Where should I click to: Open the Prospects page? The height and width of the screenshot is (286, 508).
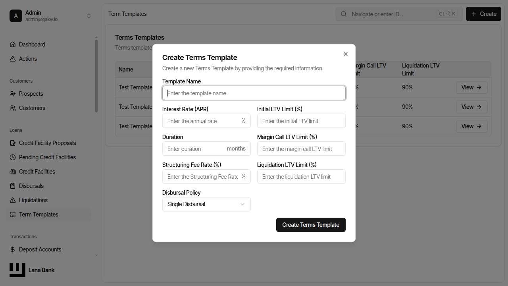(31, 94)
